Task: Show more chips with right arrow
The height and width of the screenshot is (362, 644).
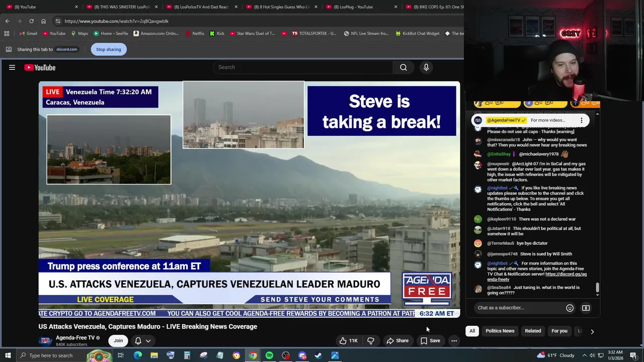Action: pyautogui.click(x=592, y=331)
